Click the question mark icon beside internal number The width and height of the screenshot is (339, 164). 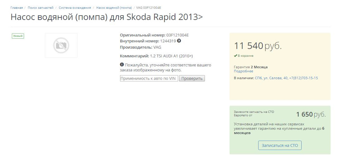pyautogui.click(x=179, y=41)
